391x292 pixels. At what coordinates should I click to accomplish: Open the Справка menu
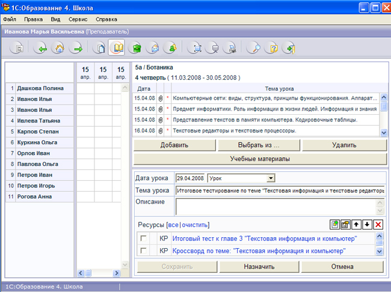coord(106,19)
